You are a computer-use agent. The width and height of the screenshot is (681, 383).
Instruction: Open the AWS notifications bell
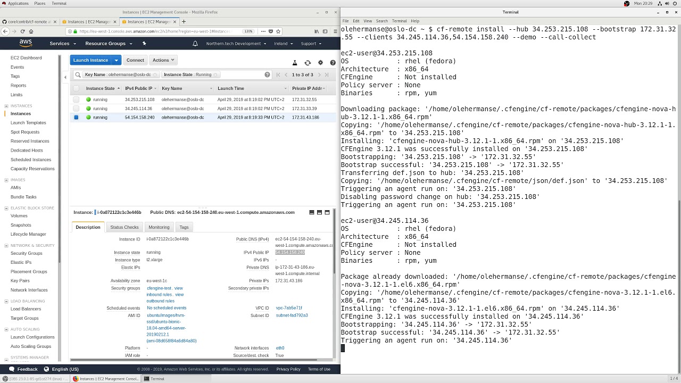tap(195, 44)
